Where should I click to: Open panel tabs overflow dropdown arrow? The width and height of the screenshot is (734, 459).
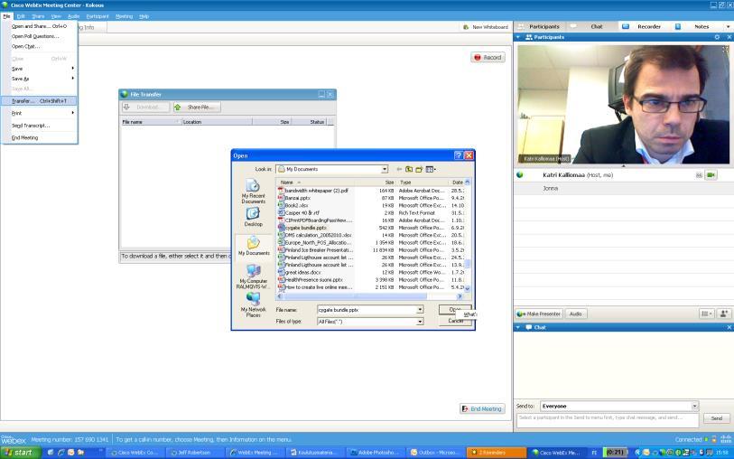click(x=728, y=27)
